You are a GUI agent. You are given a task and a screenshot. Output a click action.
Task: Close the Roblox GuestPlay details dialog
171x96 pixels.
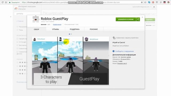142,17
